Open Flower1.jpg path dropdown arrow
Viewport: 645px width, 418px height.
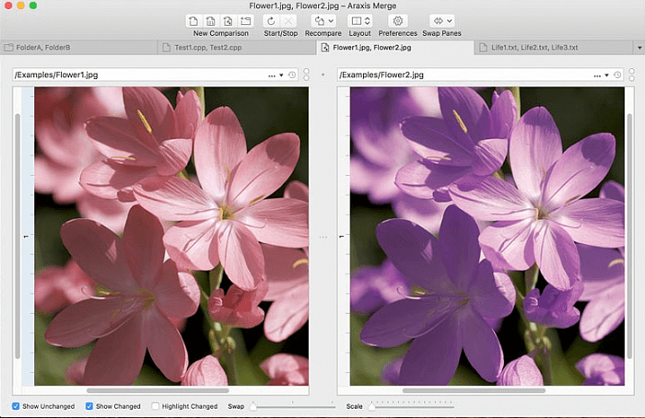click(x=281, y=75)
